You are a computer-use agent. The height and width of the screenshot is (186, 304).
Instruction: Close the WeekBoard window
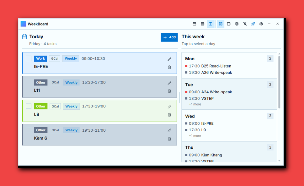(277, 24)
